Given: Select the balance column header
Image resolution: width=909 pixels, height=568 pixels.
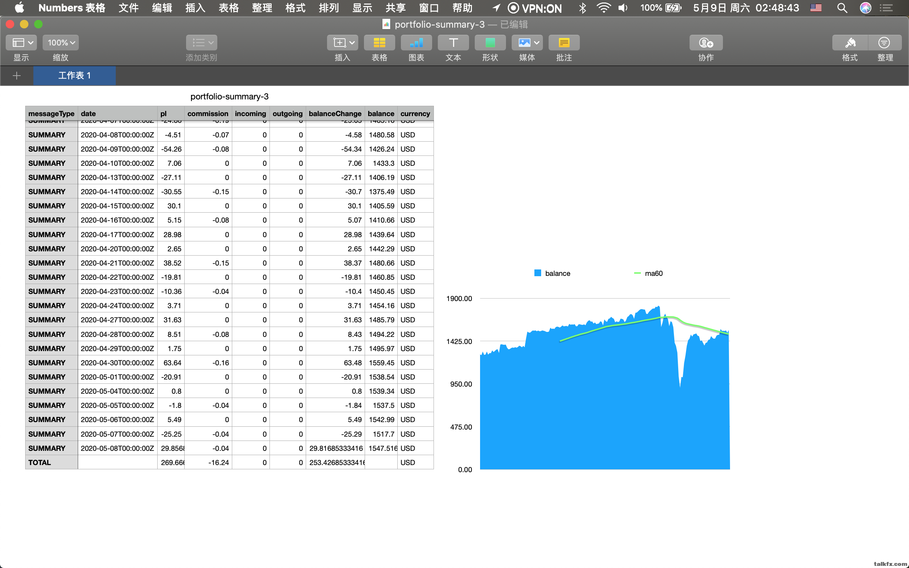Looking at the screenshot, I should point(381,114).
